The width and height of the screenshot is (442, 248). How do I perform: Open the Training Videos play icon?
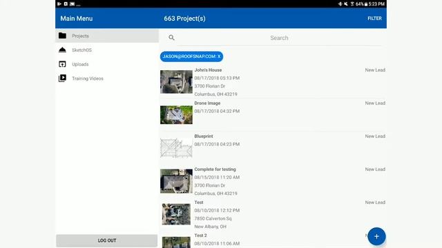tap(62, 78)
